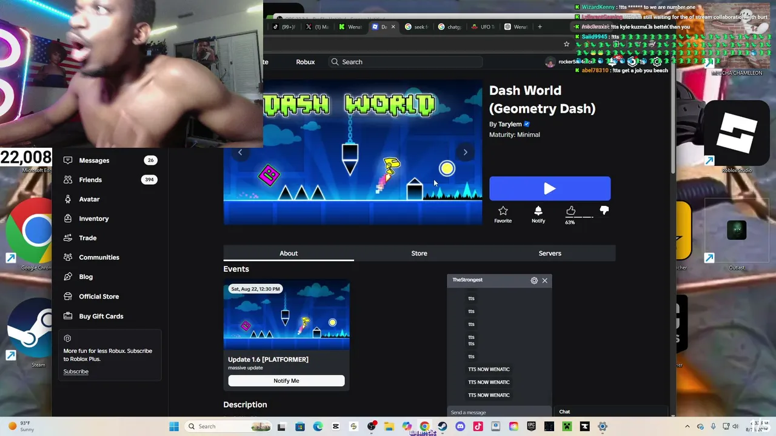Viewport: 776px width, 436px height.
Task: Open Discord from the taskbar
Action: point(460,426)
